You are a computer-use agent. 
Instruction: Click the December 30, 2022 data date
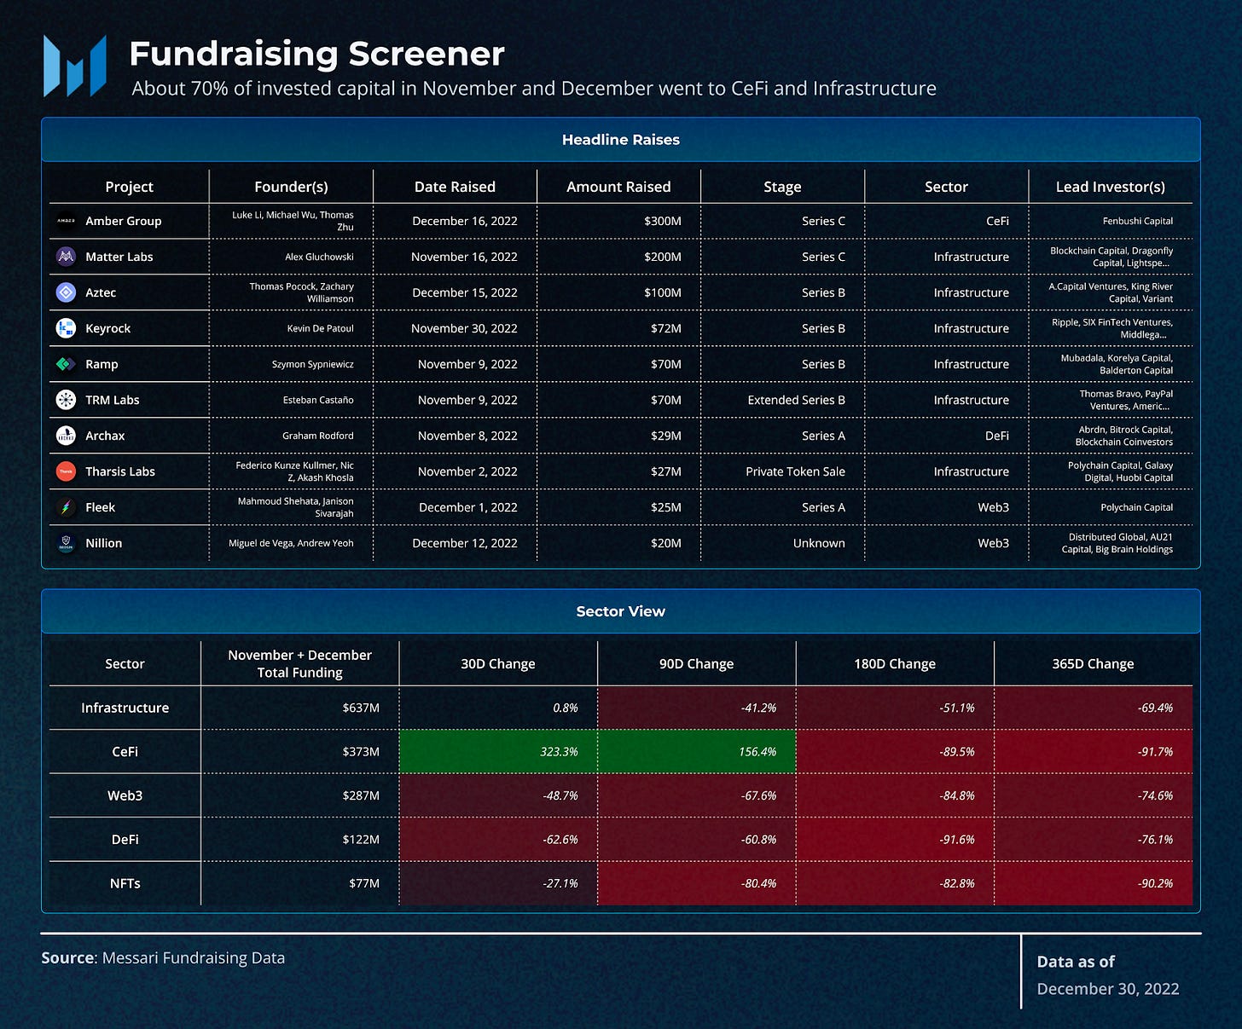1108,989
